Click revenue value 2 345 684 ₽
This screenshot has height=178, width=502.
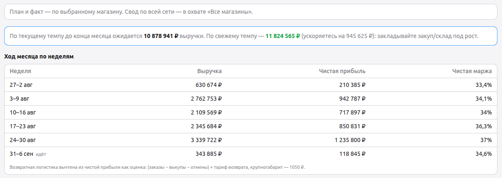(x=206, y=126)
